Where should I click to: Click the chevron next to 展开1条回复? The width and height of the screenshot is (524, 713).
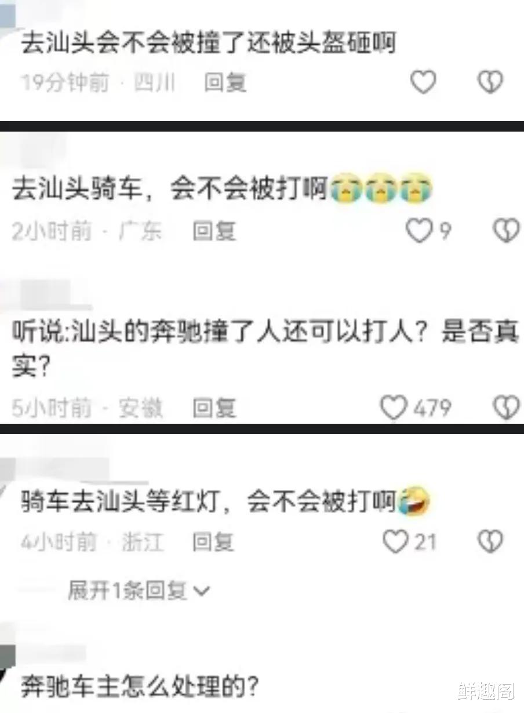pos(201,591)
